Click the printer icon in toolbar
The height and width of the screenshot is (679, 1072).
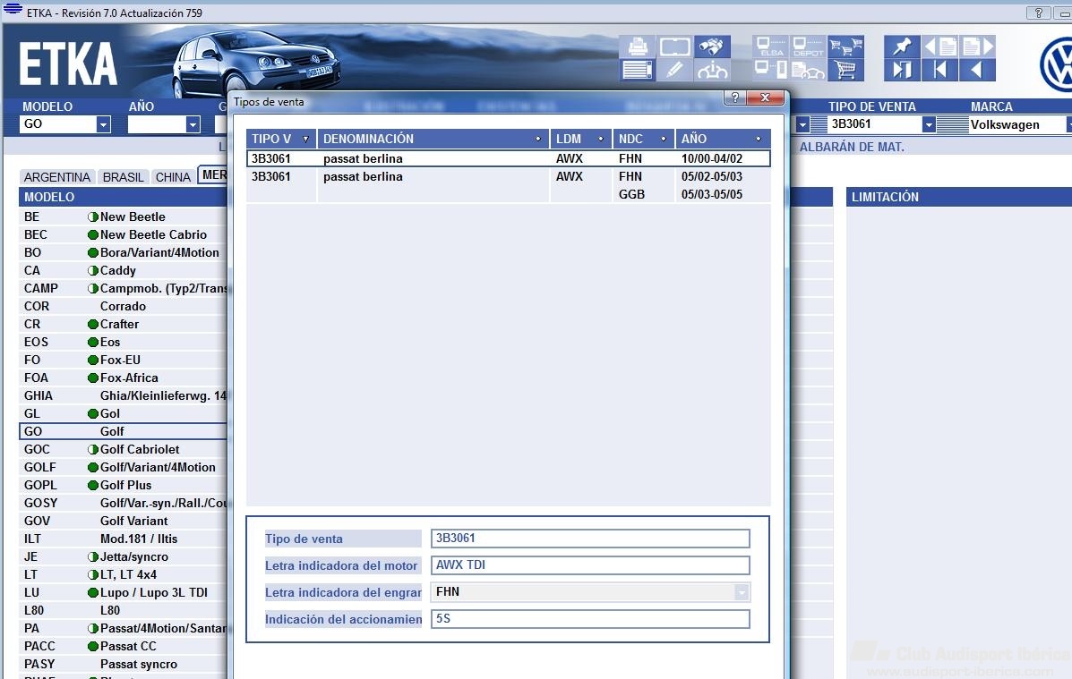[637, 47]
